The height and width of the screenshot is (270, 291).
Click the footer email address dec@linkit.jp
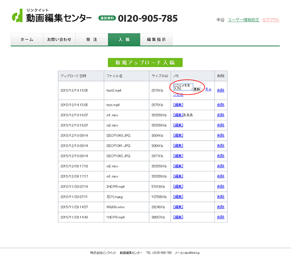(x=192, y=253)
